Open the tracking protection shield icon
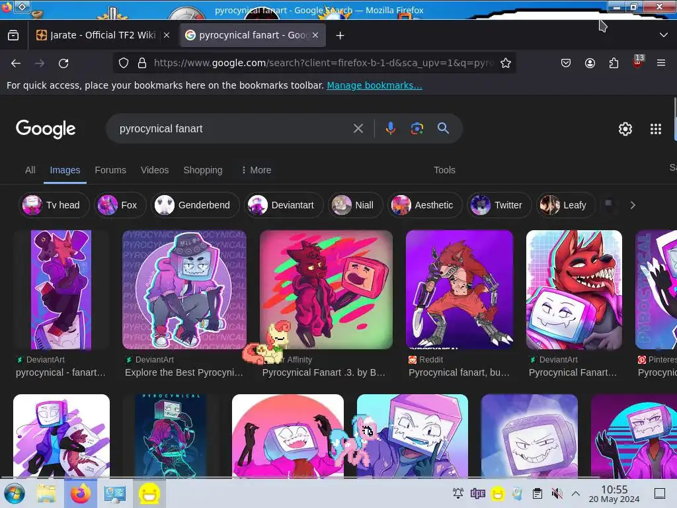 tap(124, 63)
